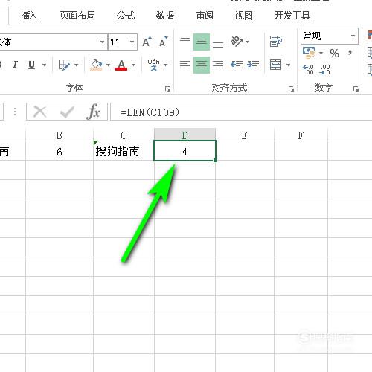This screenshot has height=372, width=372.
Task: Open merge cells dropdown arrow
Action: click(x=288, y=65)
